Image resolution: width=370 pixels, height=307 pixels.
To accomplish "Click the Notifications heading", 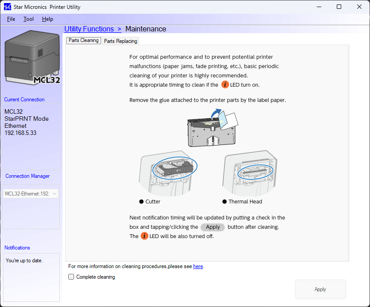I will pos(17,248).
